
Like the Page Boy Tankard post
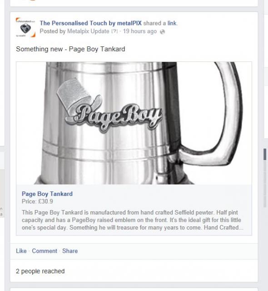coord(21,251)
